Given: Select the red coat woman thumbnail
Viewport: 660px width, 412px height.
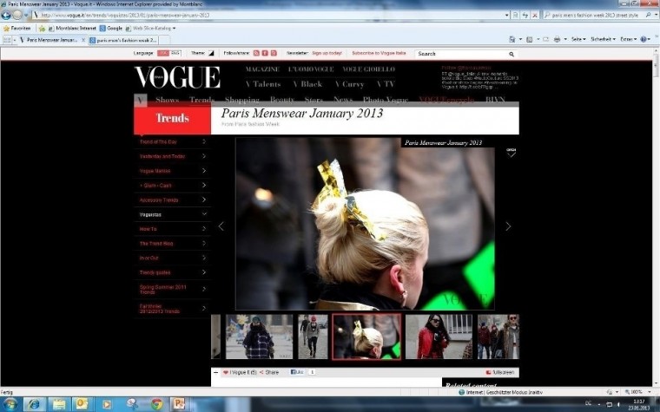Looking at the screenshot, I should pyautogui.click(x=439, y=337).
